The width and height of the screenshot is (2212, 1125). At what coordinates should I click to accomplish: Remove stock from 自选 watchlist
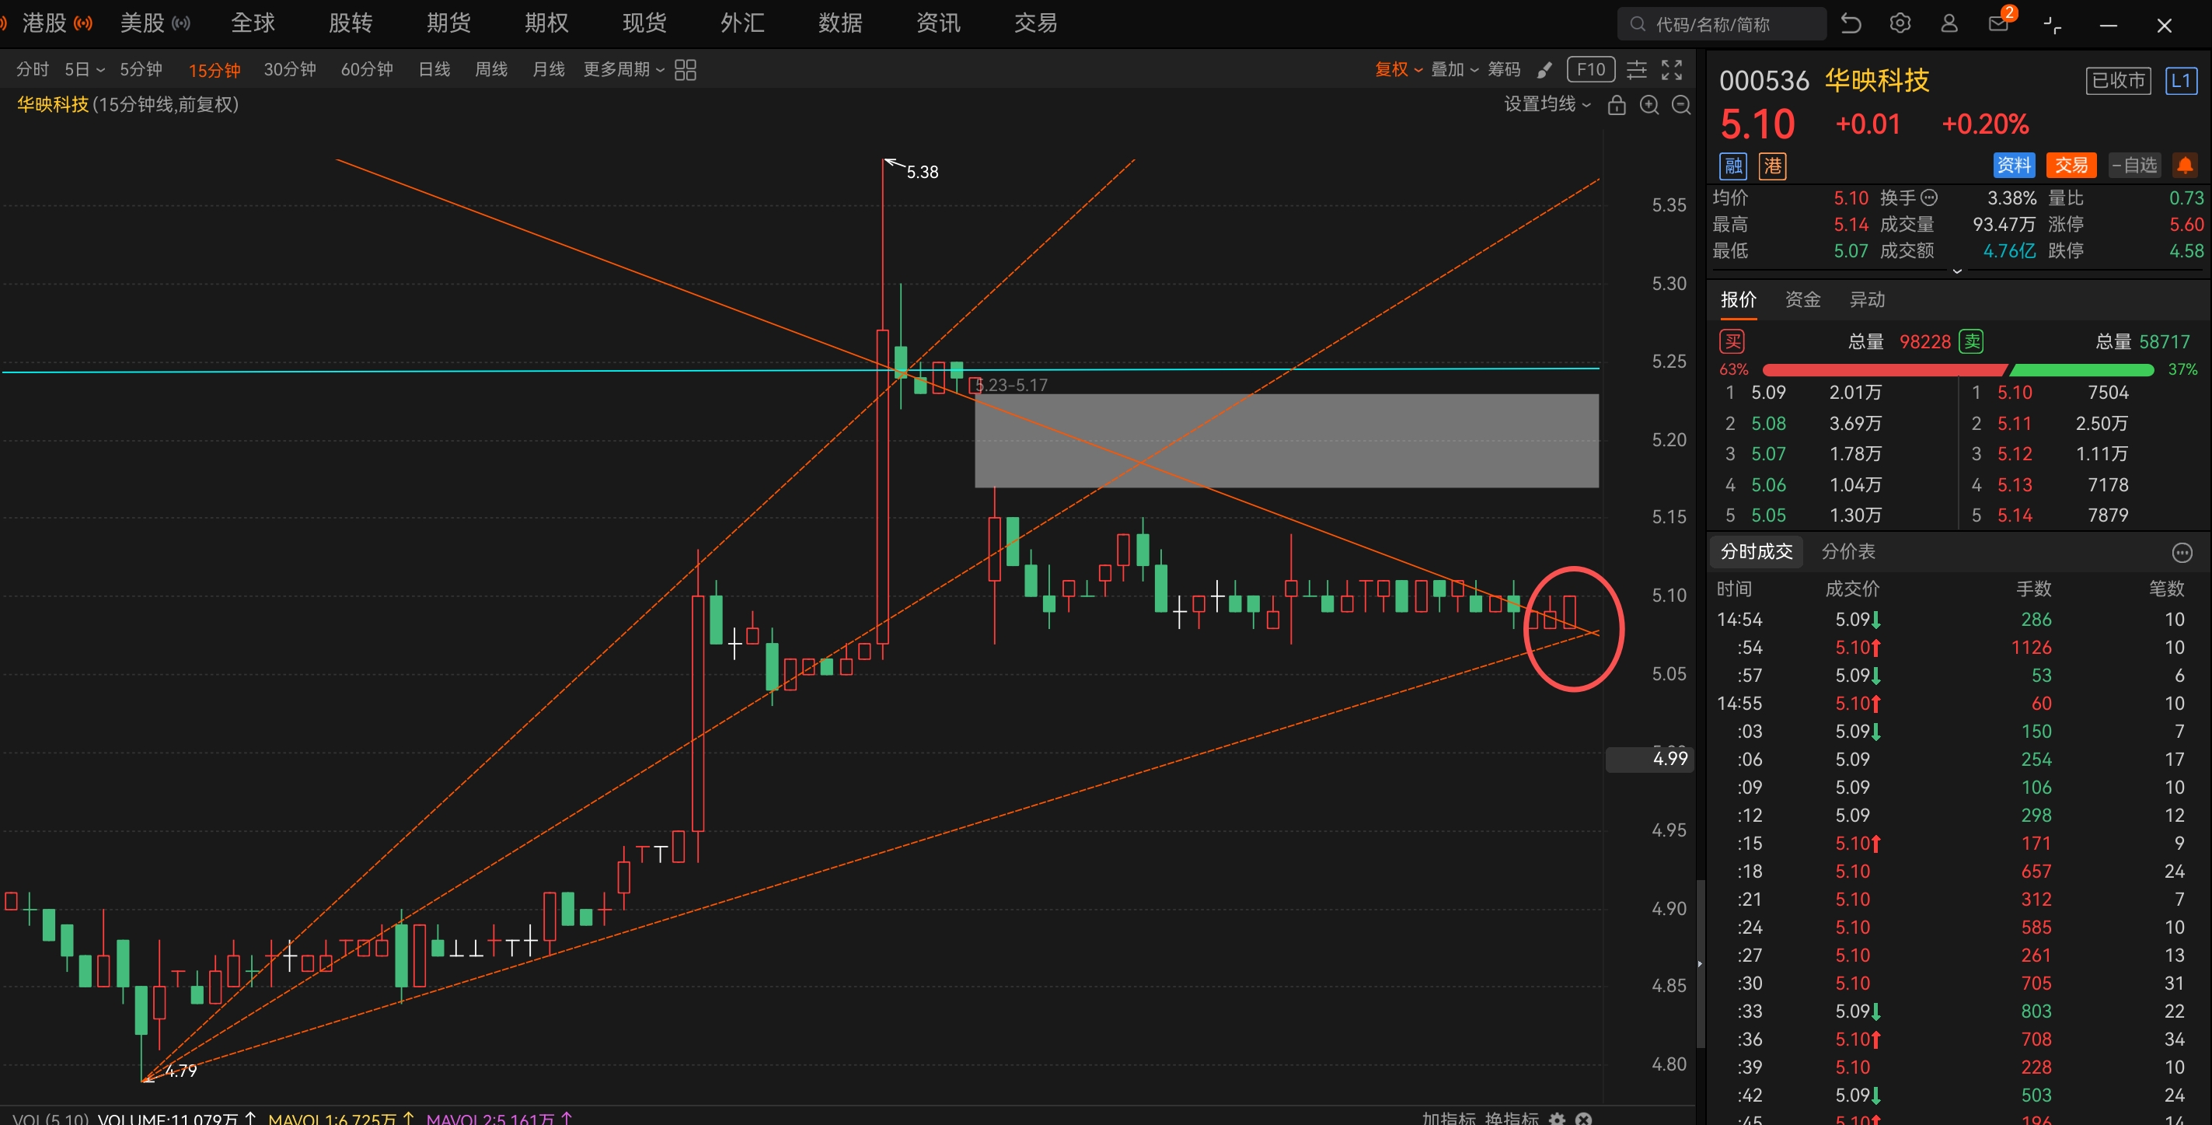tap(2133, 165)
